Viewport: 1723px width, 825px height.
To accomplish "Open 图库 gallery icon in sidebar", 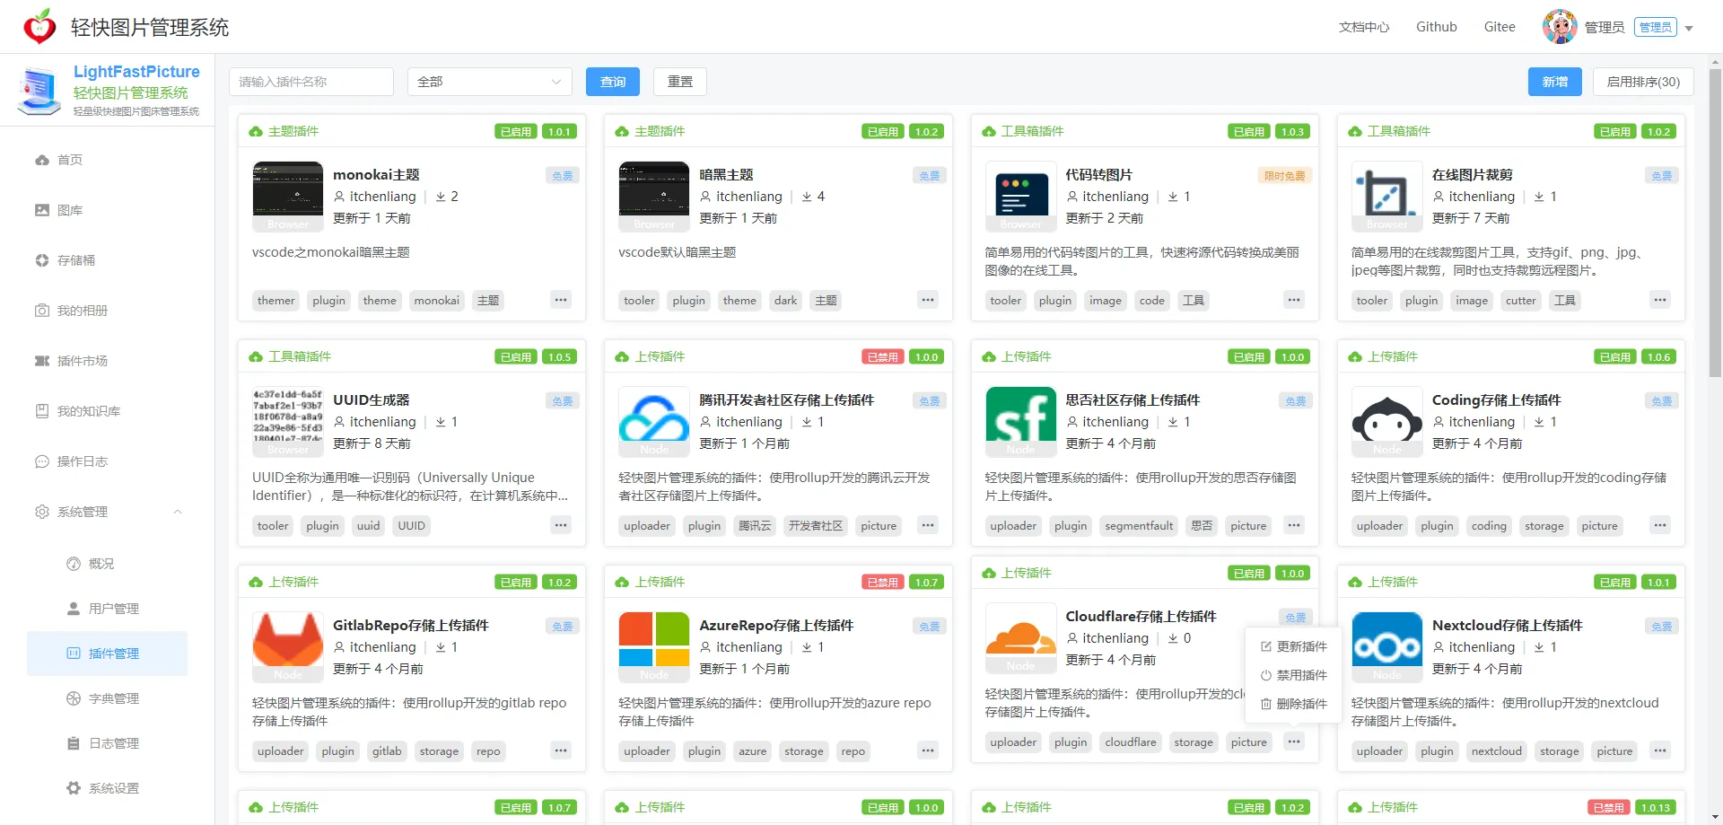I will point(42,210).
